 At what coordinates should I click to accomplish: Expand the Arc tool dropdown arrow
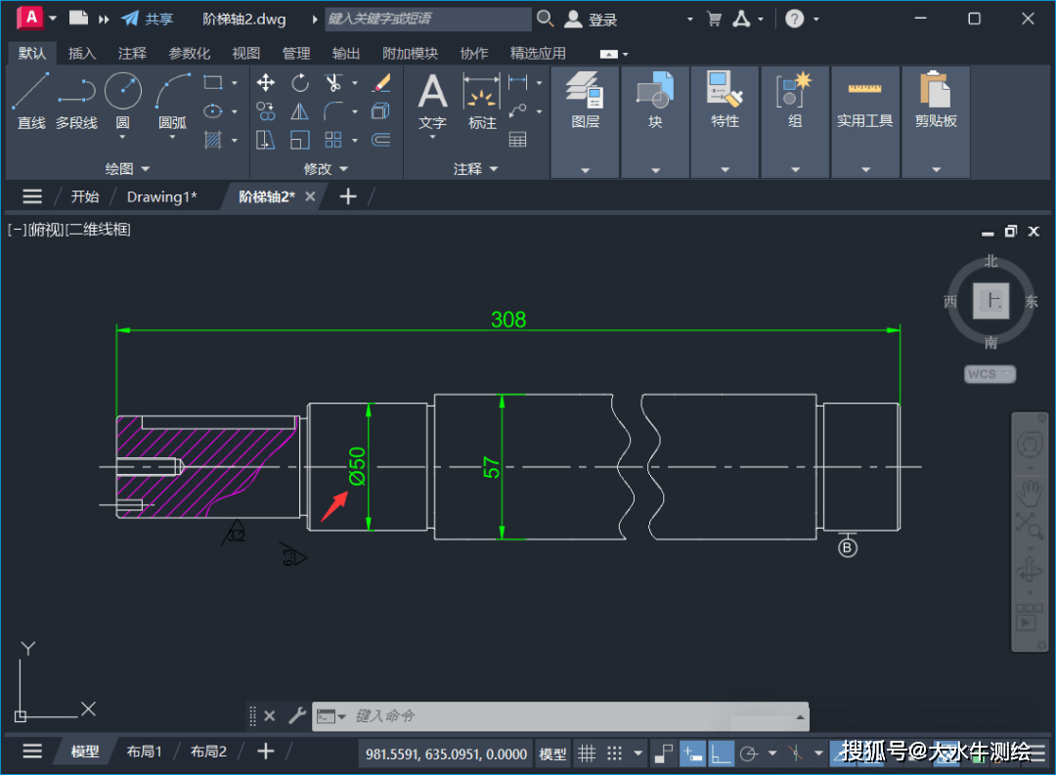click(x=172, y=137)
